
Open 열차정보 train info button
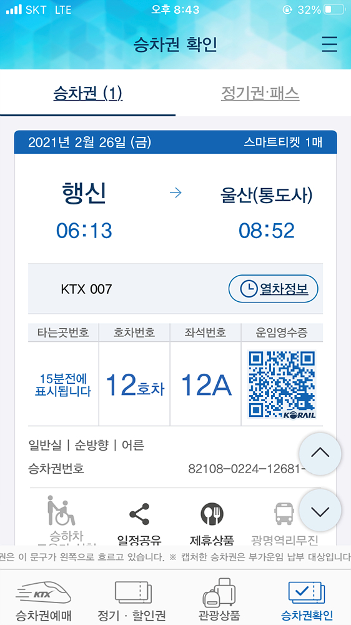click(x=274, y=289)
